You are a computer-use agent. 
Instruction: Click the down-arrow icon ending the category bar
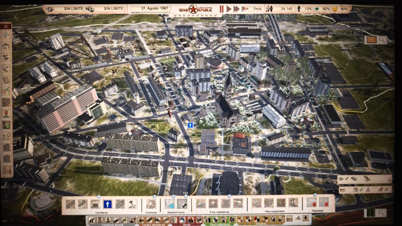coord(306,218)
